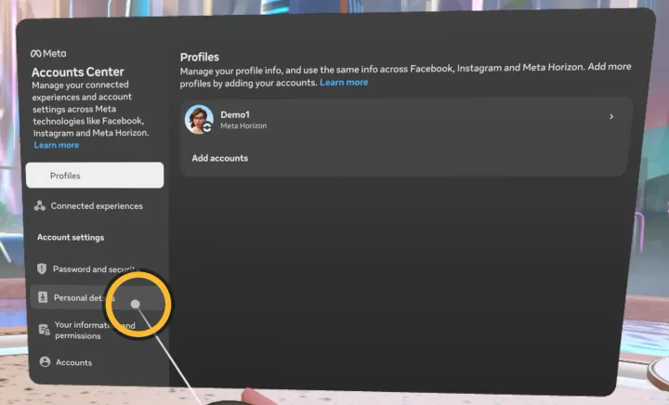Expand Demo1 profile with chevron arrow
The width and height of the screenshot is (669, 405).
[611, 116]
